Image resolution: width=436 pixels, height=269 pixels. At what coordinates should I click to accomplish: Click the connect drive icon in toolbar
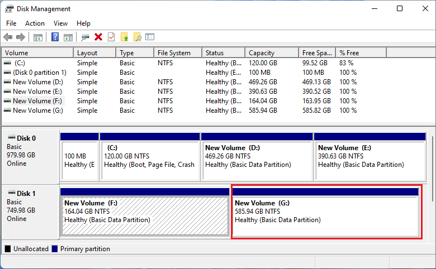point(85,37)
